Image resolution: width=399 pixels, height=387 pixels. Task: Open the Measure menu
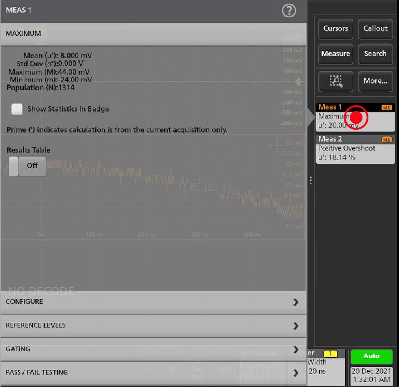pyautogui.click(x=336, y=54)
